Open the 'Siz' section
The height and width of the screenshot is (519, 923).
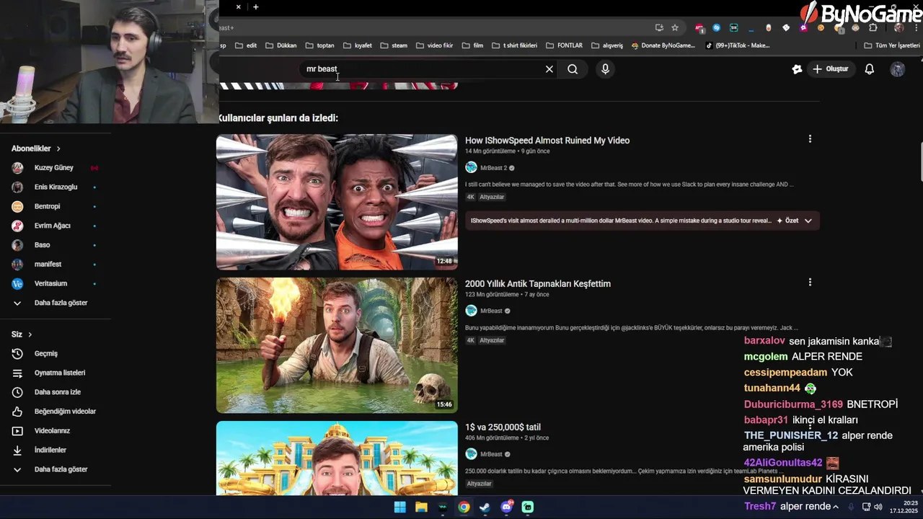pyautogui.click(x=22, y=334)
